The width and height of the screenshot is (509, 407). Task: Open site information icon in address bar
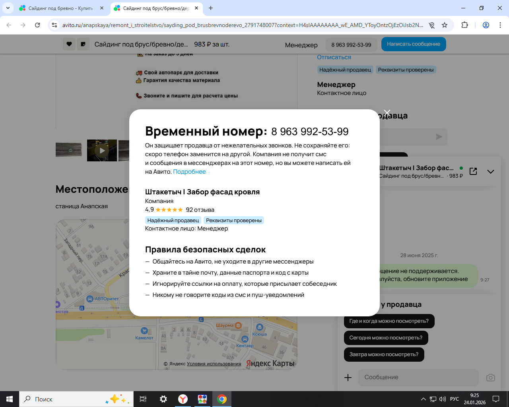[54, 25]
